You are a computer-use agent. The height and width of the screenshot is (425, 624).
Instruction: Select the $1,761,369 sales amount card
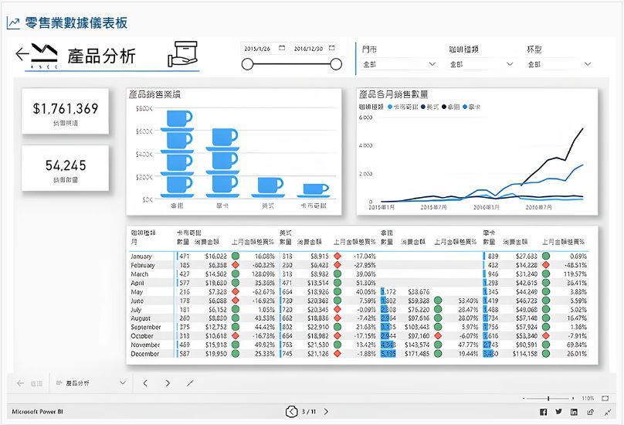click(66, 111)
